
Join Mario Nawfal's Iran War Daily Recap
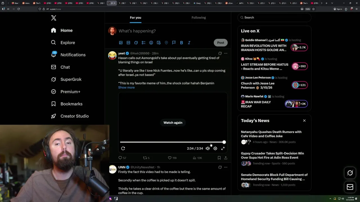pyautogui.click(x=274, y=101)
